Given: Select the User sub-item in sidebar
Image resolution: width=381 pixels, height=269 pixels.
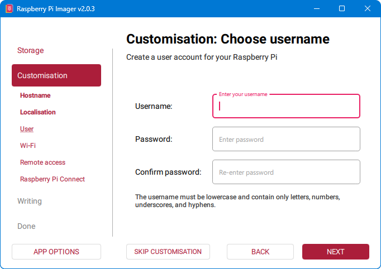Looking at the screenshot, I should click(27, 129).
